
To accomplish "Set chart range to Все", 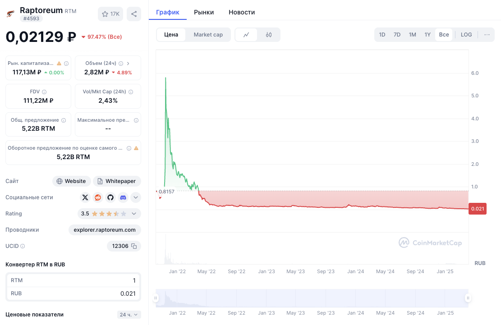I will tap(444, 35).
